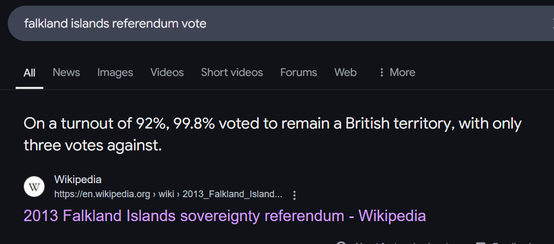Click the About featured snippets help icon

pyautogui.click(x=341, y=242)
